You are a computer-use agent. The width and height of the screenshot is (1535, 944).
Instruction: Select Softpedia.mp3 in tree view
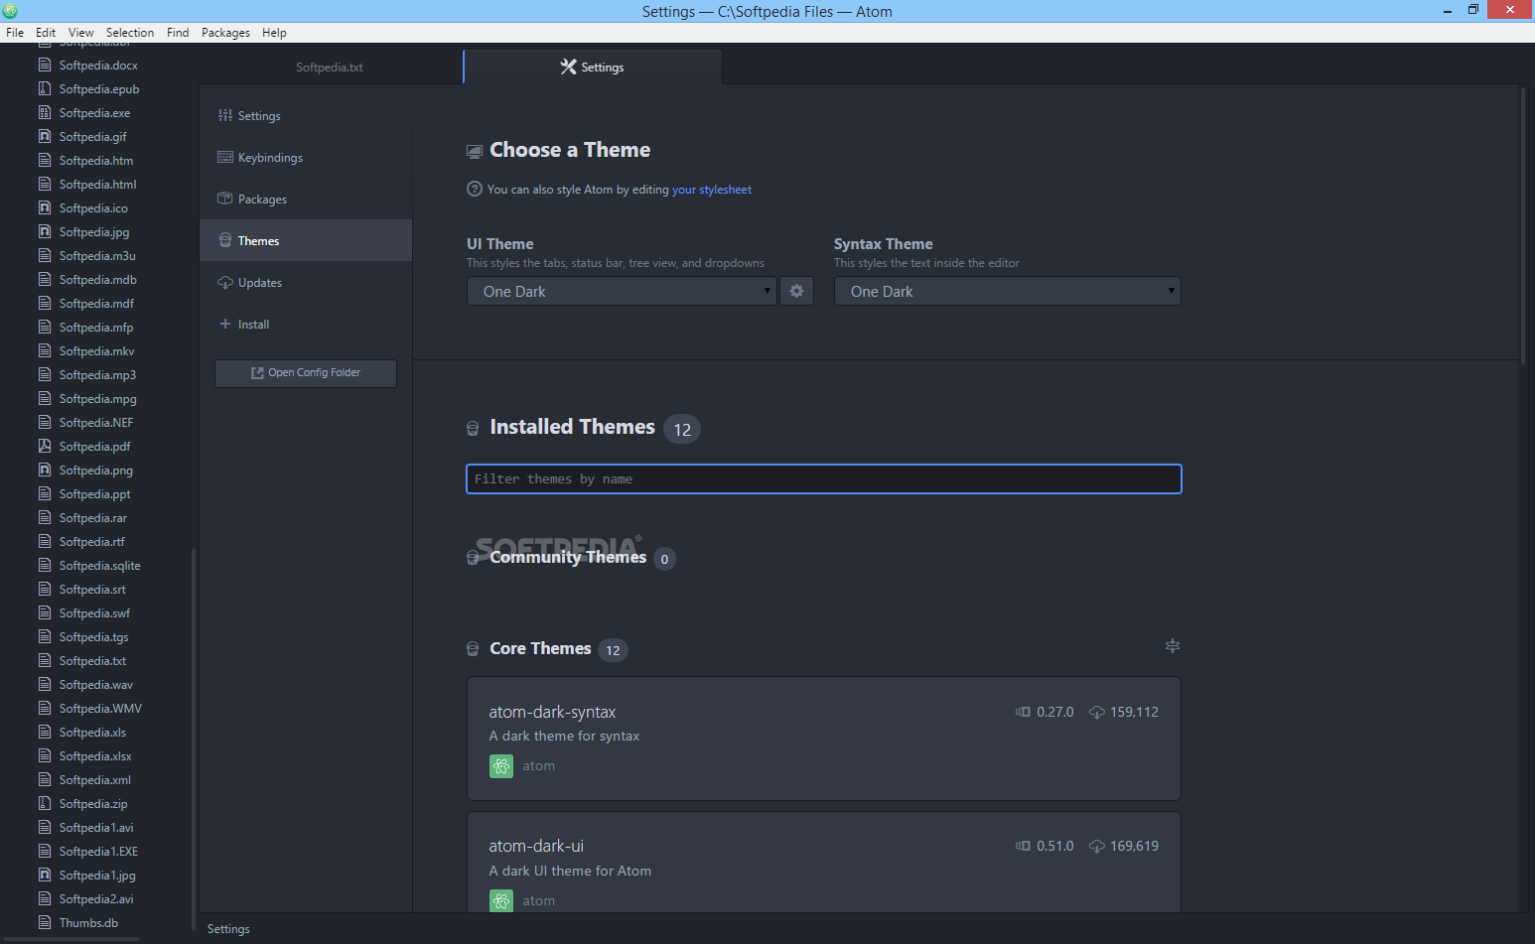(99, 375)
